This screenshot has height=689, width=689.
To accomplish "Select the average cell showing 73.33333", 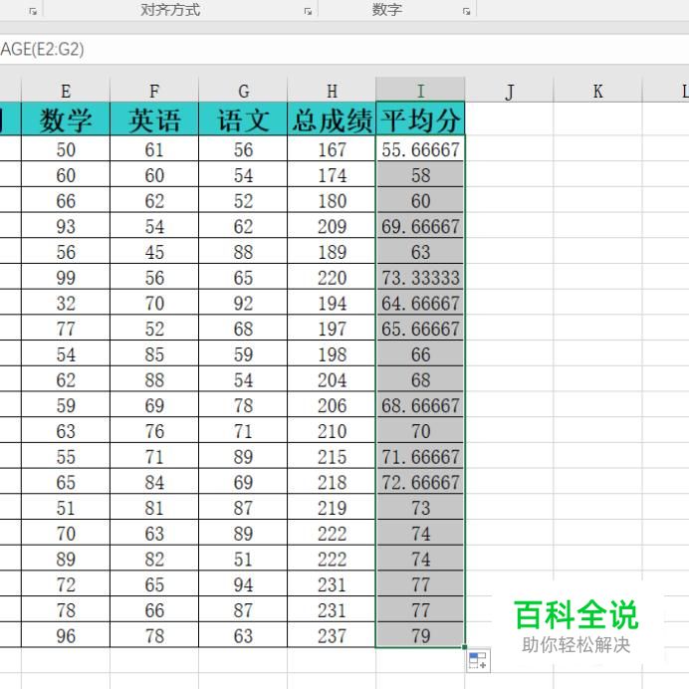I will (420, 277).
